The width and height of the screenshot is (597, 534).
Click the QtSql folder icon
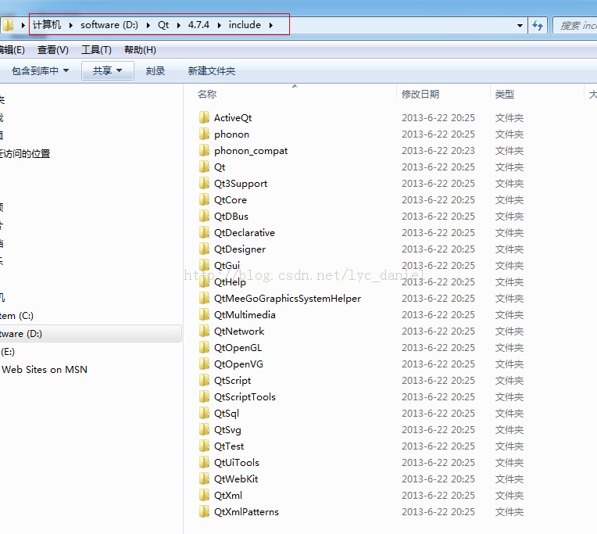[204, 413]
